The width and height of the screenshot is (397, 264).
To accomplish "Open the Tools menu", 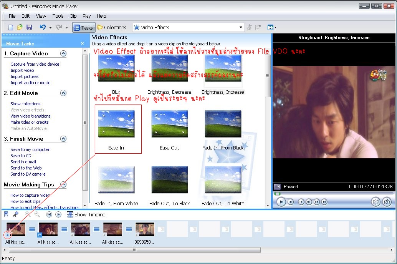I will pos(58,16).
